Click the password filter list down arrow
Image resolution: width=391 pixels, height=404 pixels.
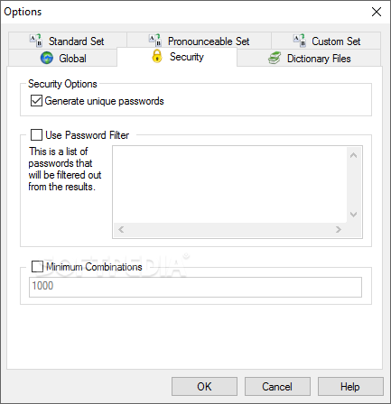[354, 215]
